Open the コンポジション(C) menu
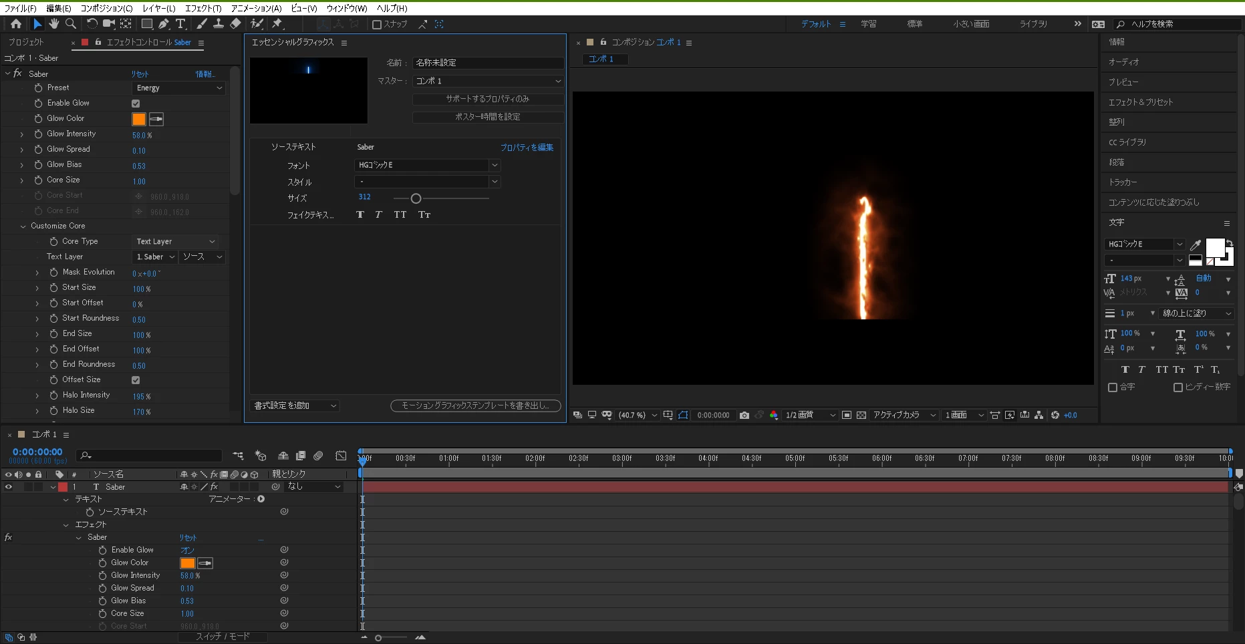The width and height of the screenshot is (1245, 644). pyautogui.click(x=106, y=8)
